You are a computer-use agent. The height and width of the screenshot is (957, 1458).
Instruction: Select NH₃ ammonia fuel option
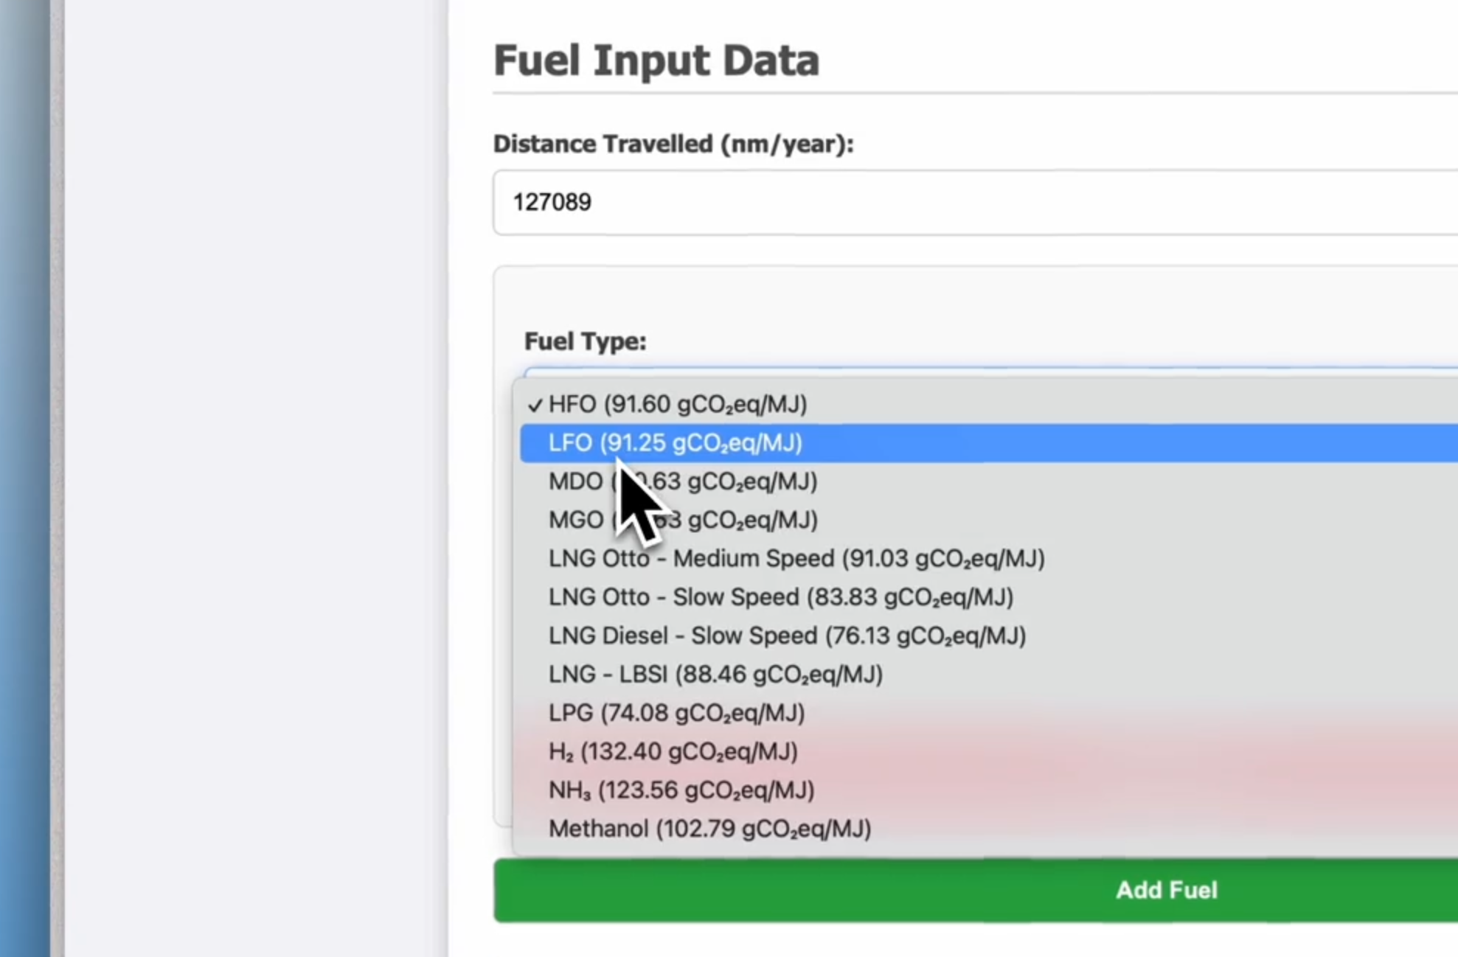pyautogui.click(x=681, y=790)
